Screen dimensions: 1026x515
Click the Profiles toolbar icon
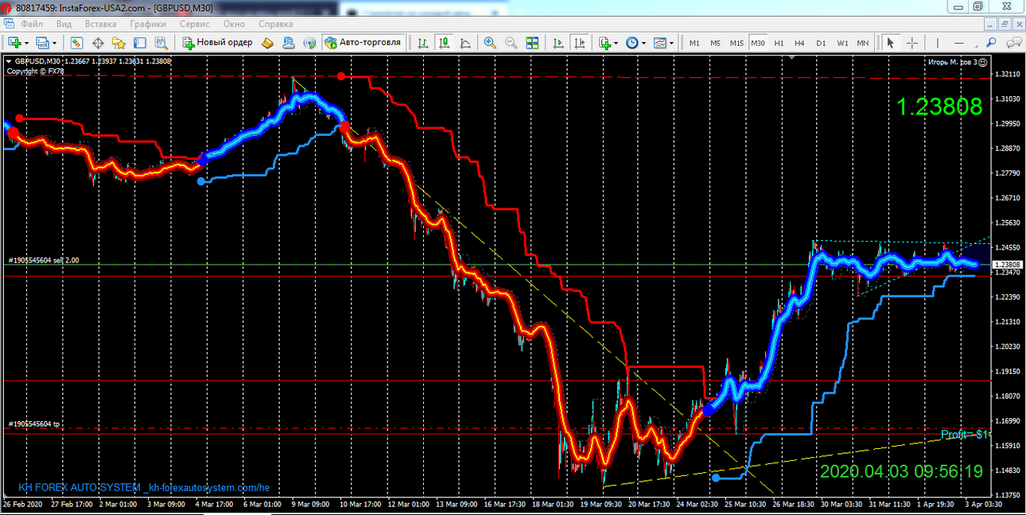click(x=42, y=43)
